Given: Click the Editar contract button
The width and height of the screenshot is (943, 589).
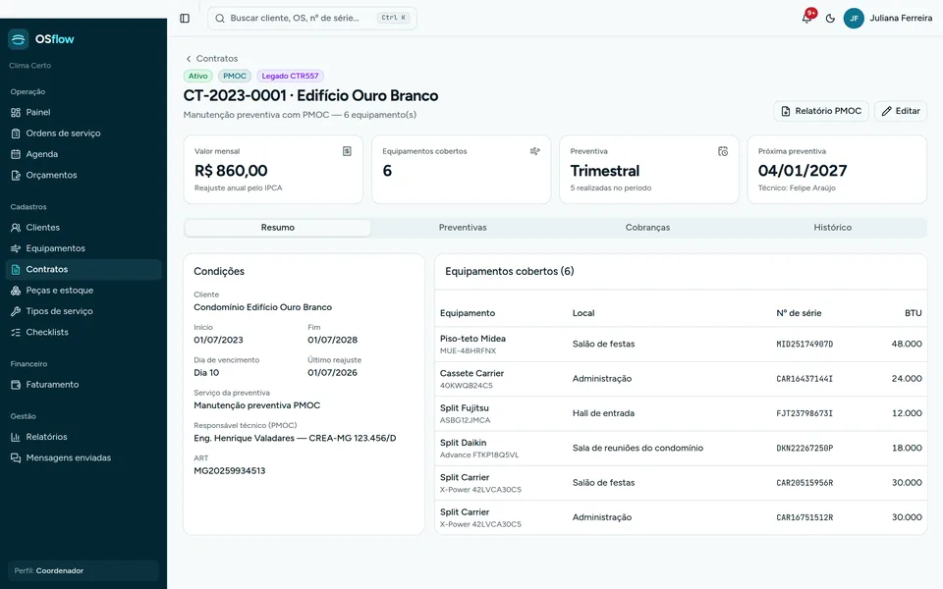Looking at the screenshot, I should pyautogui.click(x=901, y=111).
